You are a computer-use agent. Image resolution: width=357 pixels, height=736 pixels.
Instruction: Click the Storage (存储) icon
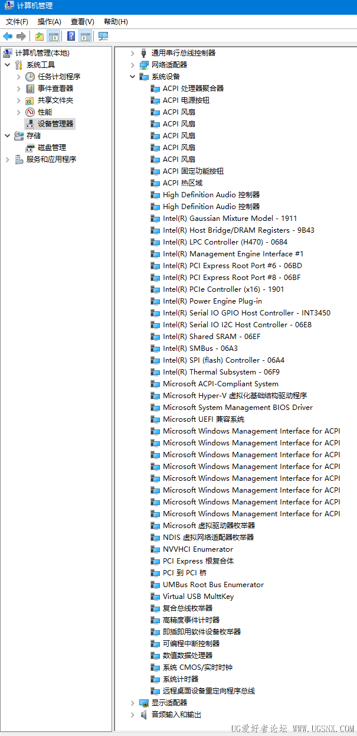tap(18, 136)
